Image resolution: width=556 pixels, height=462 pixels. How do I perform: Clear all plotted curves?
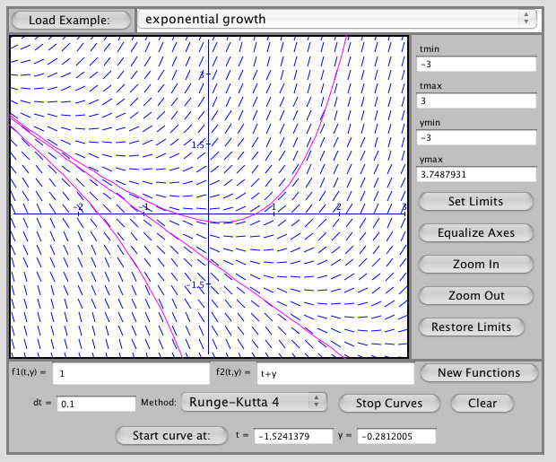point(482,403)
